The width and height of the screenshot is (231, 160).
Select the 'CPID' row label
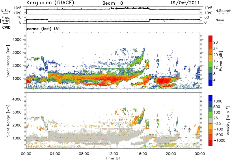6,27
